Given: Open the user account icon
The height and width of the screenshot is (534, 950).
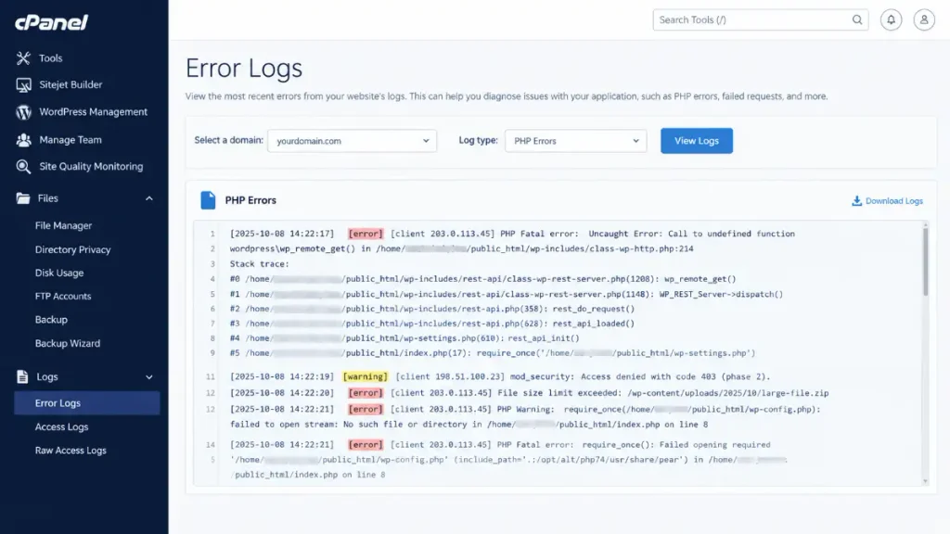Looking at the screenshot, I should [924, 20].
